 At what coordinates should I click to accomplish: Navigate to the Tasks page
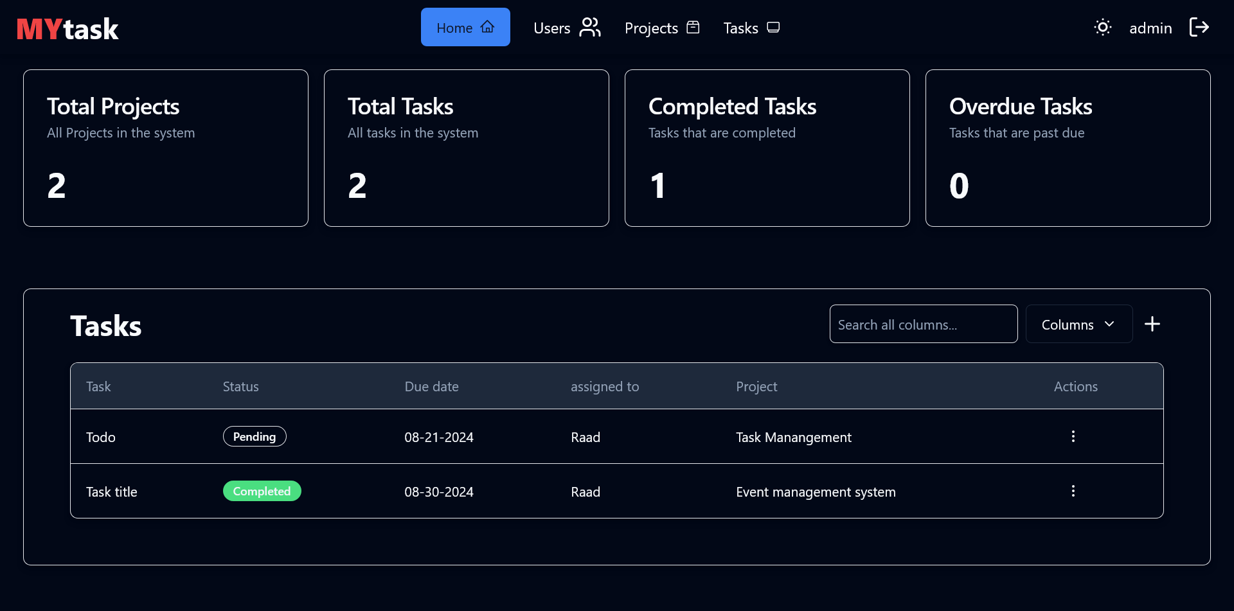point(751,28)
